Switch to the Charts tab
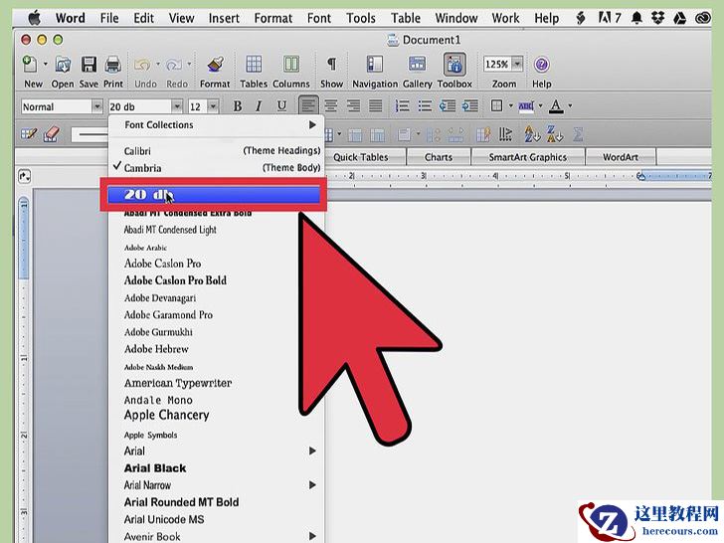The width and height of the screenshot is (724, 543). coord(439,157)
